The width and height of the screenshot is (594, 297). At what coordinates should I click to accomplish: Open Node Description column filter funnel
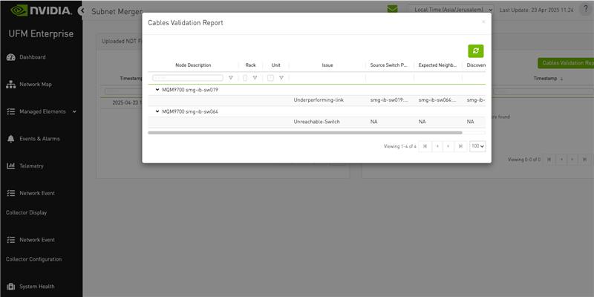click(231, 78)
